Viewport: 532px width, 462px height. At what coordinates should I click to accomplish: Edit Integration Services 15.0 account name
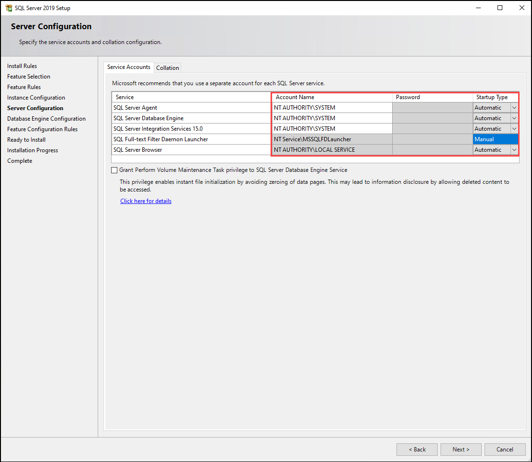pos(332,129)
